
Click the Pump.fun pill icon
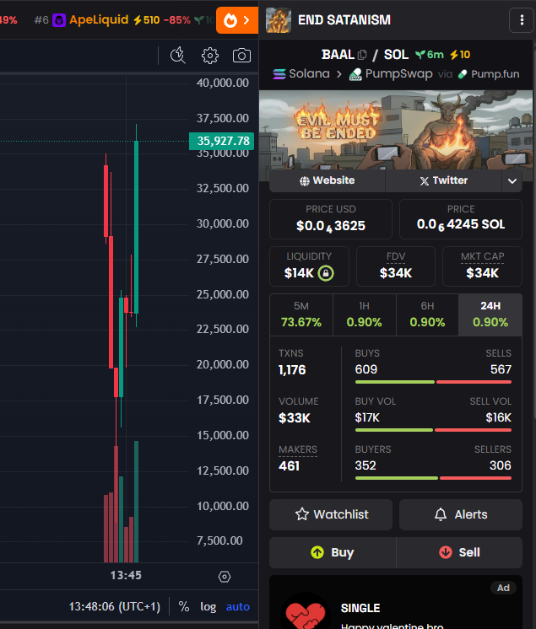[463, 74]
